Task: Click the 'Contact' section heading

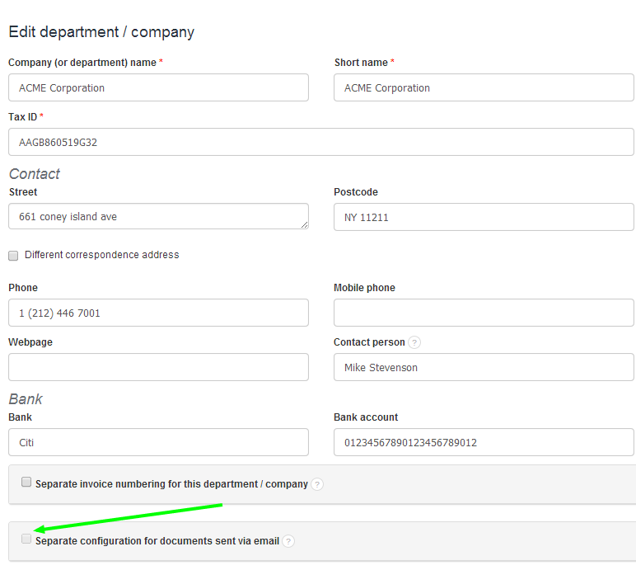Action: [35, 174]
